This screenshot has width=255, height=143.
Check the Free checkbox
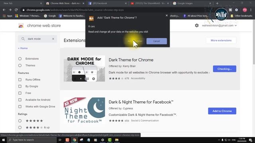pos(20,93)
